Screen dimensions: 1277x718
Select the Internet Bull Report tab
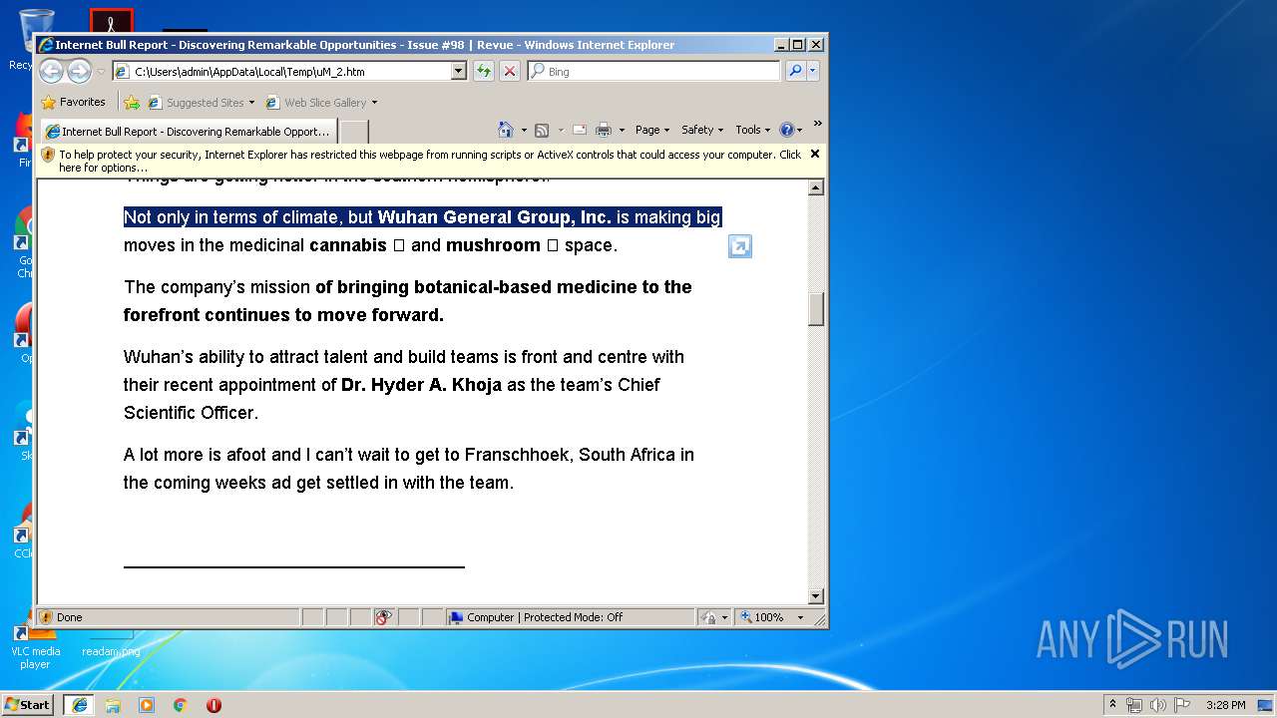pyautogui.click(x=188, y=132)
